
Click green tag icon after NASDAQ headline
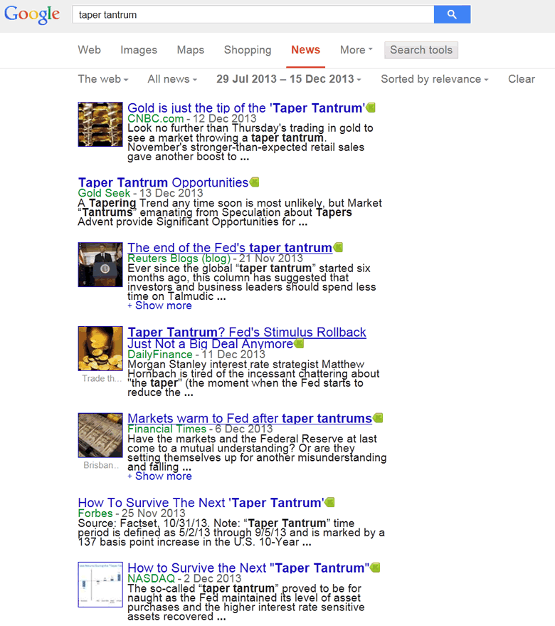pos(375,568)
